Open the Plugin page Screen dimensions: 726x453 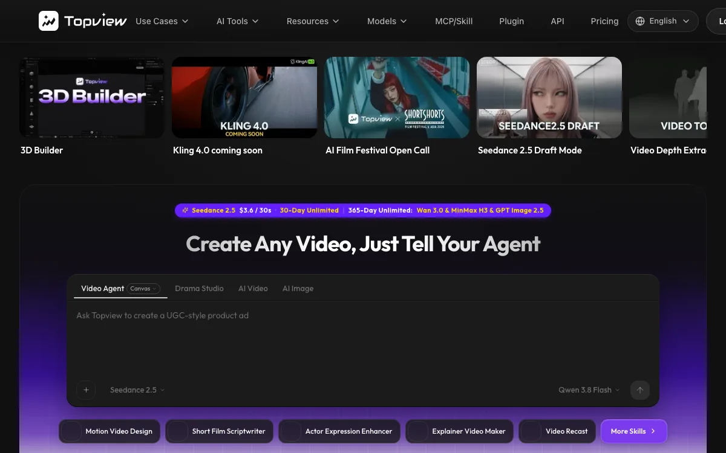[512, 21]
